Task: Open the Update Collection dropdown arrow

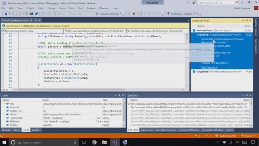Action: [121, 14]
